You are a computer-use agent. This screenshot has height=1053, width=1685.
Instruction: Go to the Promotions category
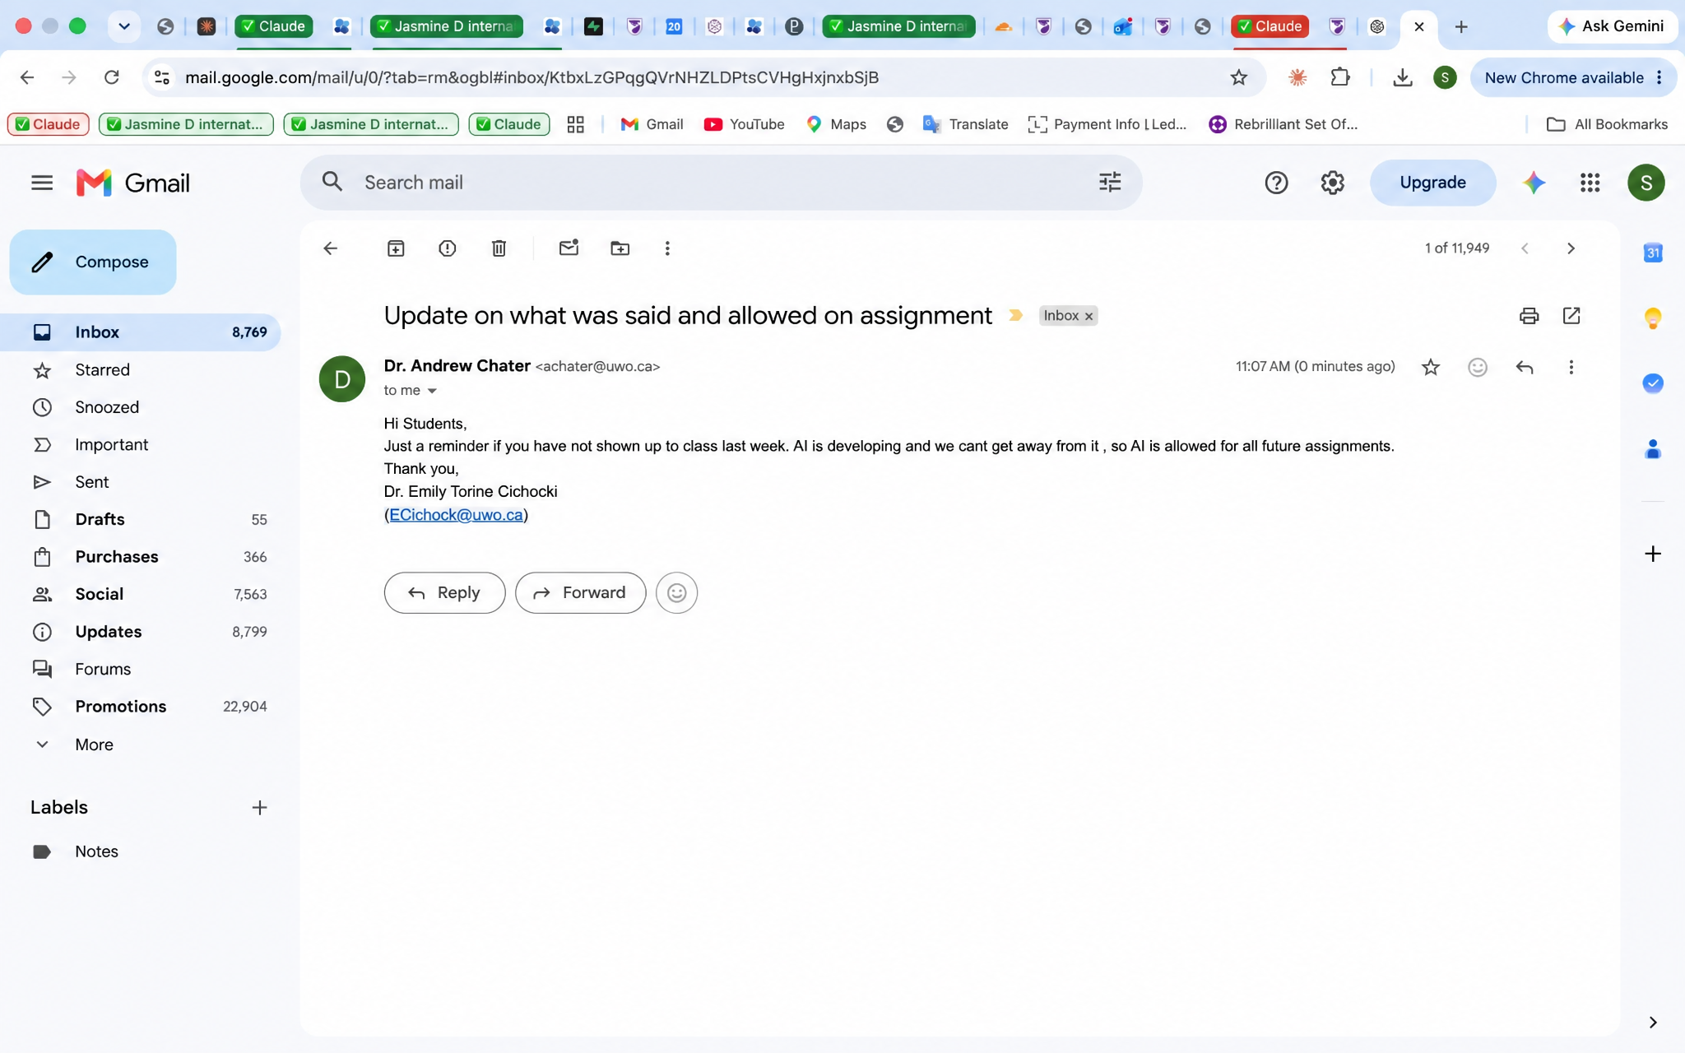pos(120,707)
